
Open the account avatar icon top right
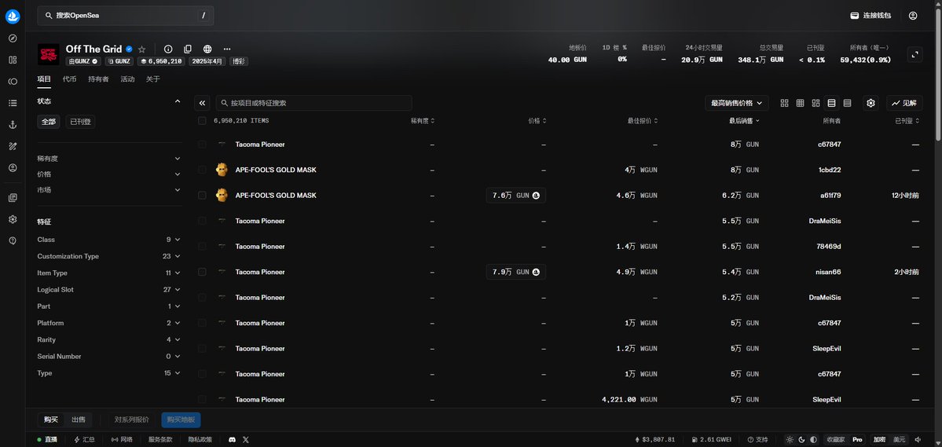913,16
